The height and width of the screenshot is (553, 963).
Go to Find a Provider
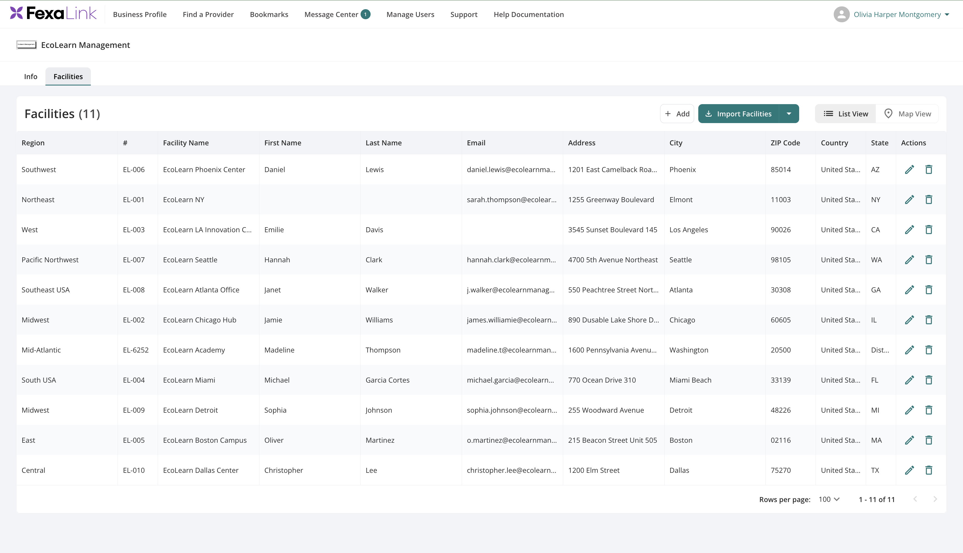[208, 14]
